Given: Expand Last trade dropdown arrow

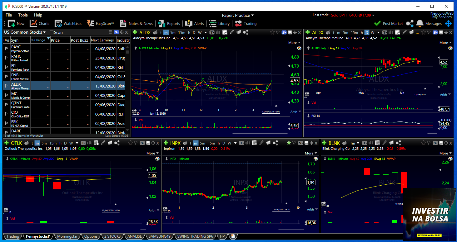Looking at the screenshot, I should 373,15.
